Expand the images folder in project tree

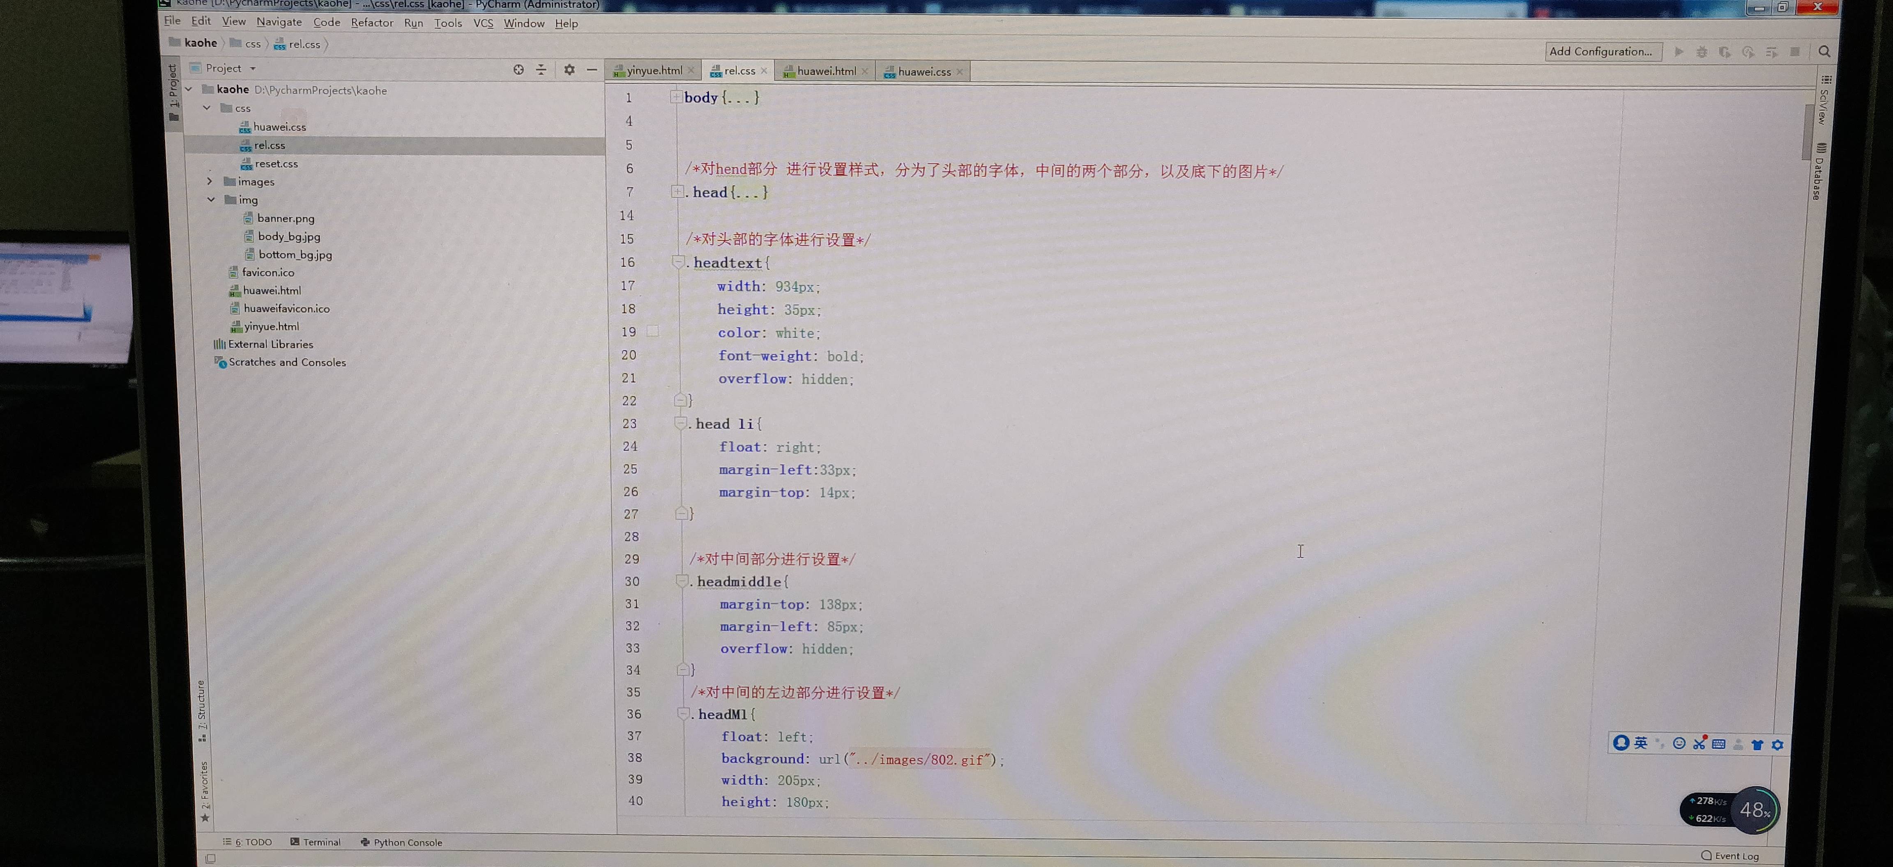pyautogui.click(x=210, y=181)
